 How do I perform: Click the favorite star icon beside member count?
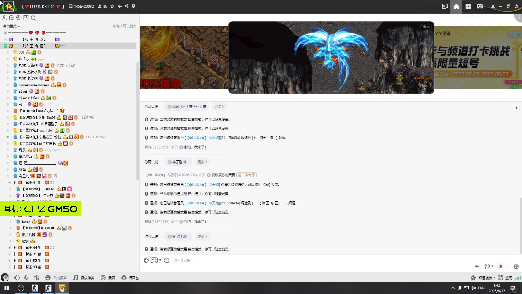pyautogui.click(x=112, y=6)
